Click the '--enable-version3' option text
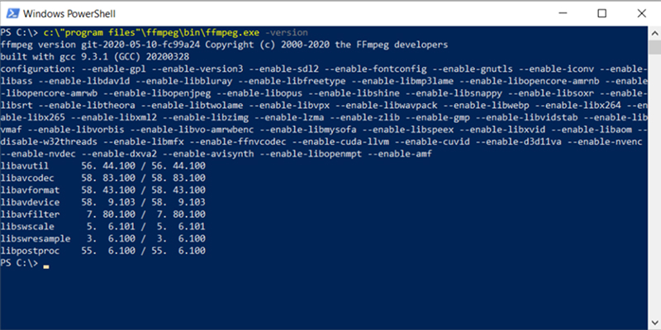This screenshot has width=661, height=330. click(x=197, y=69)
